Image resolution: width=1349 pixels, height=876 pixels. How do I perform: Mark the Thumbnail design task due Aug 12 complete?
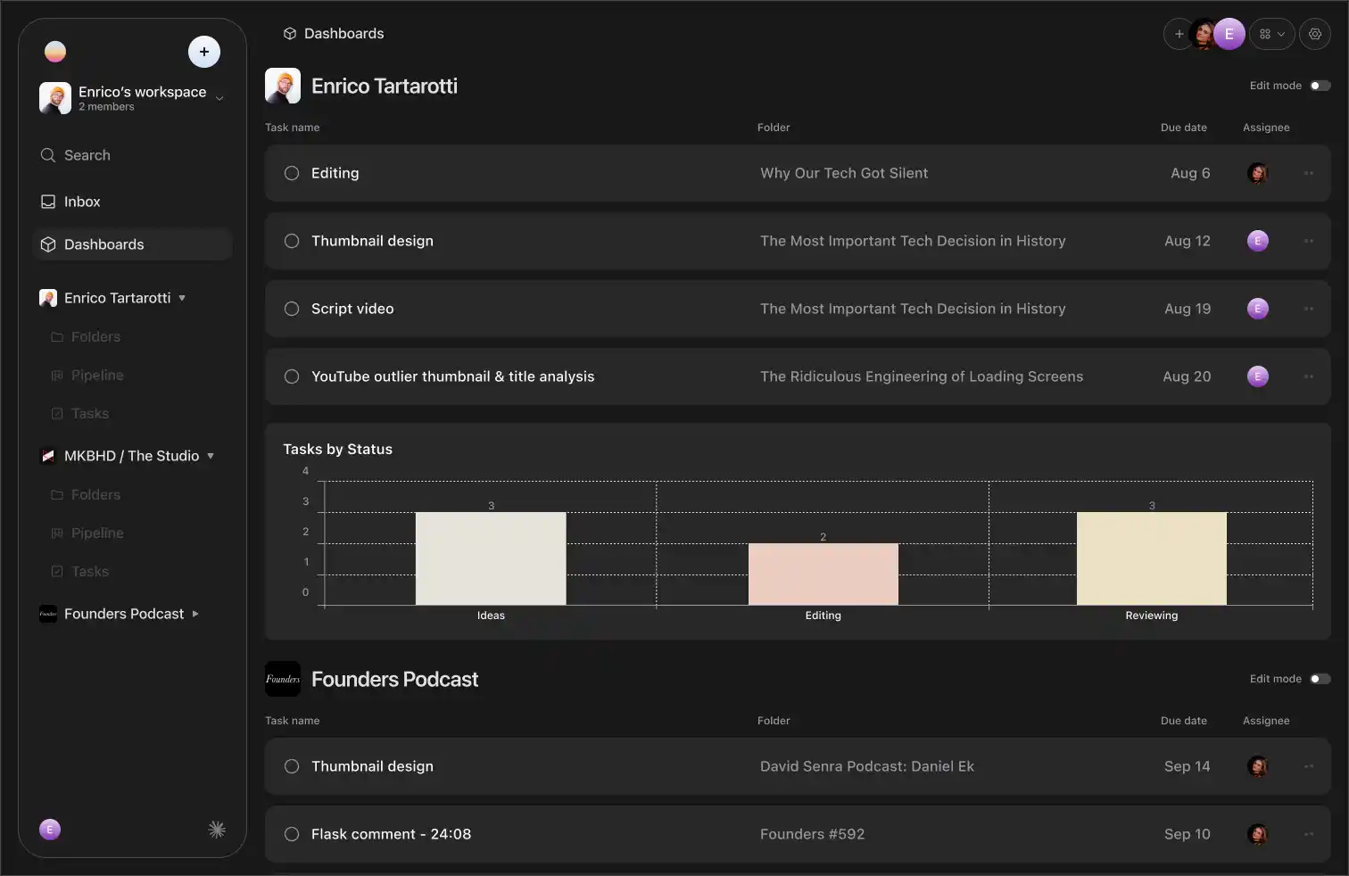pos(292,241)
